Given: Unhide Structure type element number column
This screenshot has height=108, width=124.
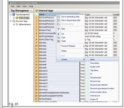Looking at the screenshot, I should tap(102, 88).
